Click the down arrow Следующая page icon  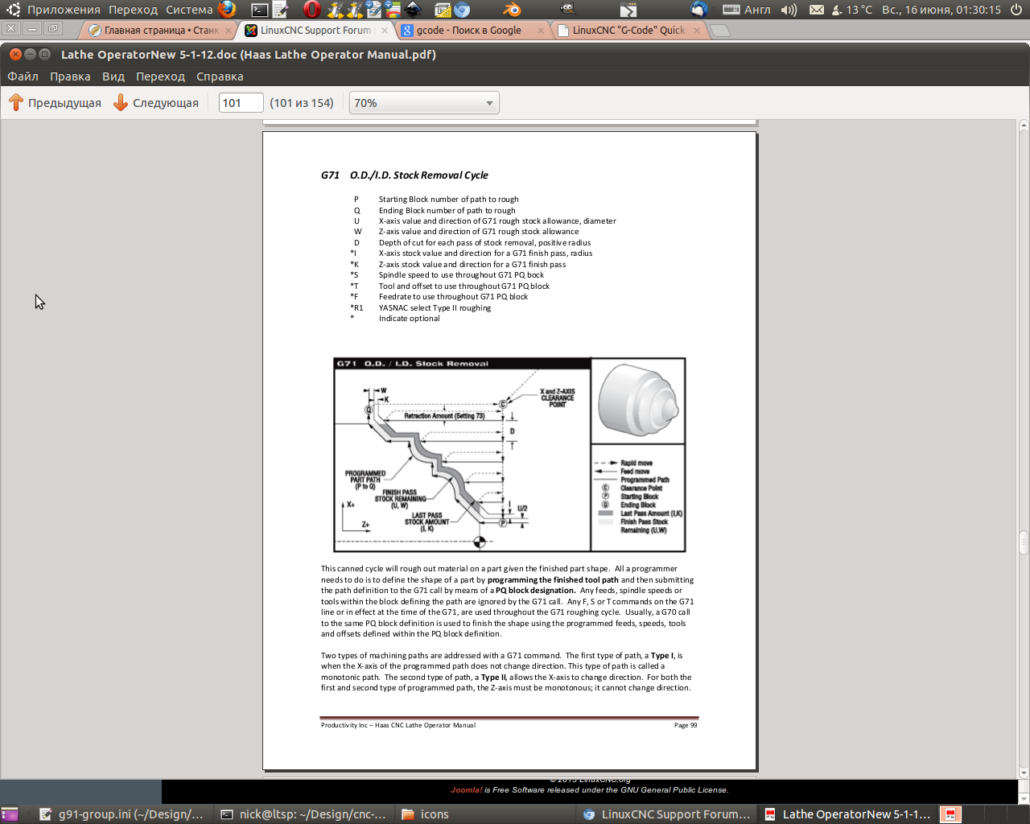coord(121,102)
